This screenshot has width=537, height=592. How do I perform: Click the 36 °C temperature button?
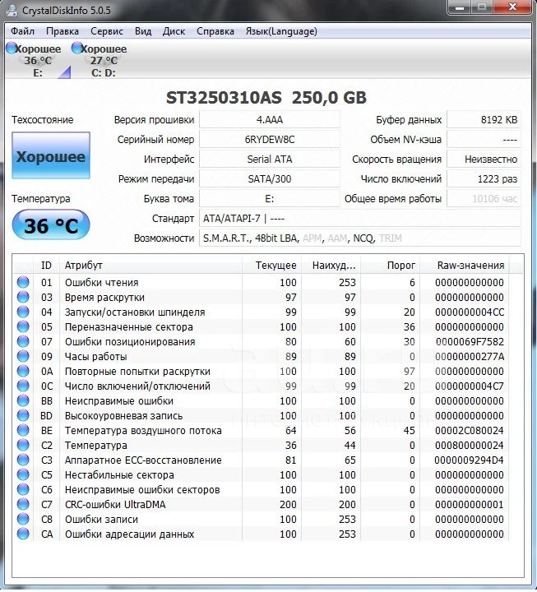point(51,225)
